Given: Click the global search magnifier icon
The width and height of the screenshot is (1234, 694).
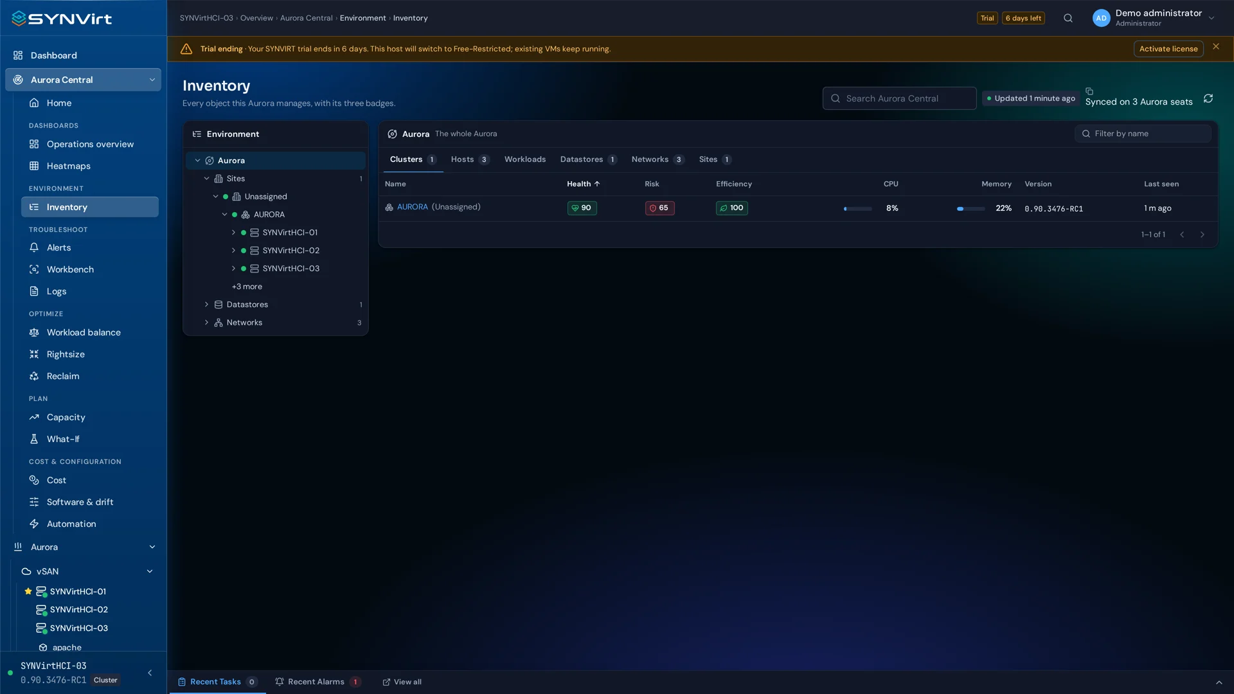Looking at the screenshot, I should (x=1068, y=18).
